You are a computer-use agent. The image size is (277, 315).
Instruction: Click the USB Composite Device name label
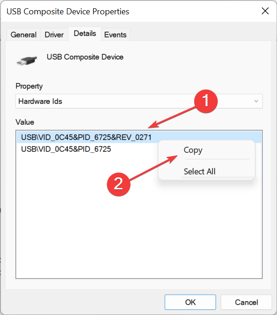(x=85, y=57)
